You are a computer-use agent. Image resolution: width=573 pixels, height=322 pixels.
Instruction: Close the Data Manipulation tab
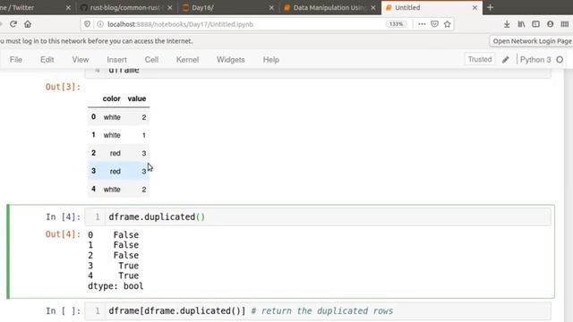(x=372, y=7)
